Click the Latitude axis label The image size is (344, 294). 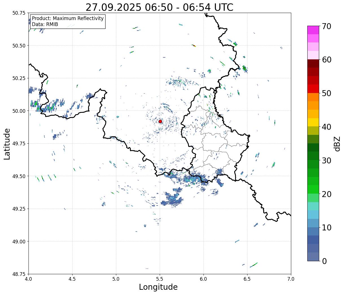7,144
